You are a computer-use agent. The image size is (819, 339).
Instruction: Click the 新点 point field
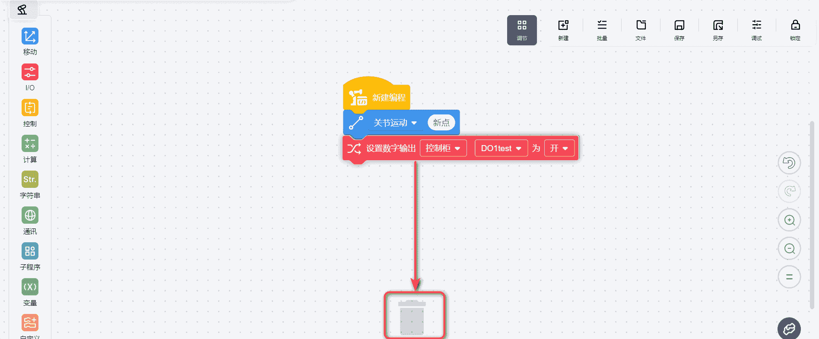[441, 123]
